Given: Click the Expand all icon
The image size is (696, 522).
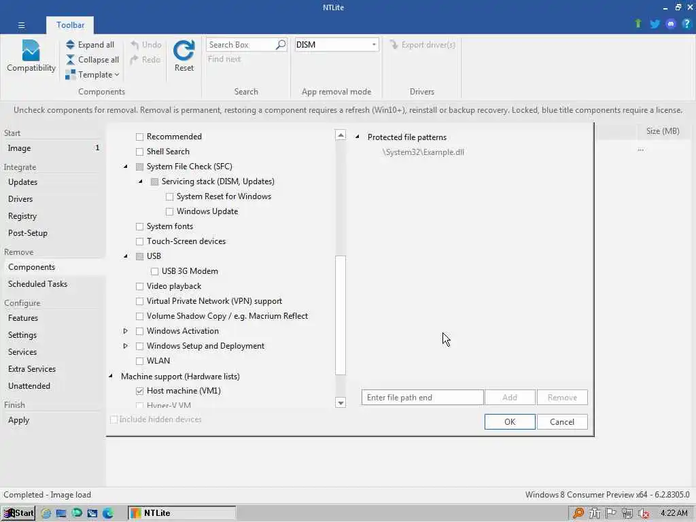Looking at the screenshot, I should click(70, 45).
